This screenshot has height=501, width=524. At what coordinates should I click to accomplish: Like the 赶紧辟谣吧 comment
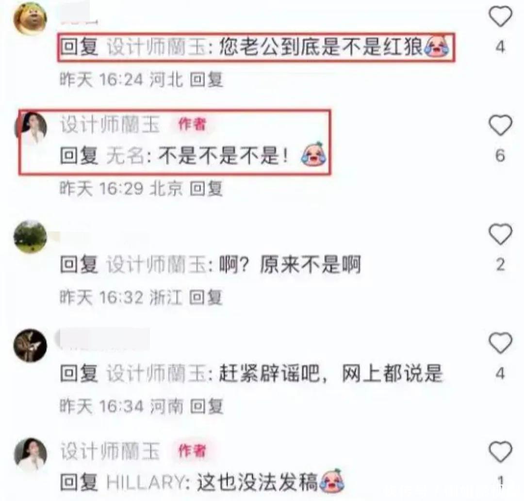pyautogui.click(x=500, y=343)
